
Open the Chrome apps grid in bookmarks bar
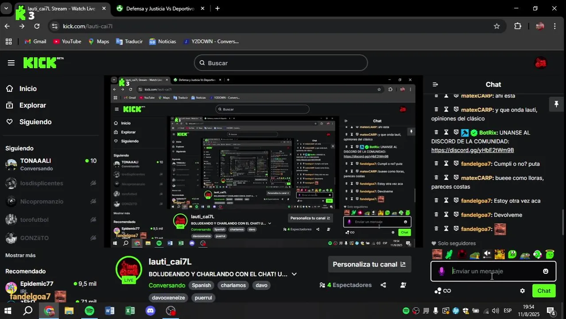pos(8,42)
